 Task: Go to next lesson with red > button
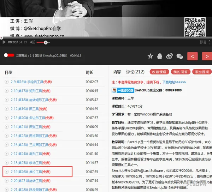tap(207, 56)
